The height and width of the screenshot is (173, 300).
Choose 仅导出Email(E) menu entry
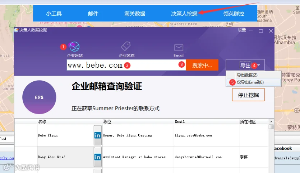pyautogui.click(x=254, y=82)
